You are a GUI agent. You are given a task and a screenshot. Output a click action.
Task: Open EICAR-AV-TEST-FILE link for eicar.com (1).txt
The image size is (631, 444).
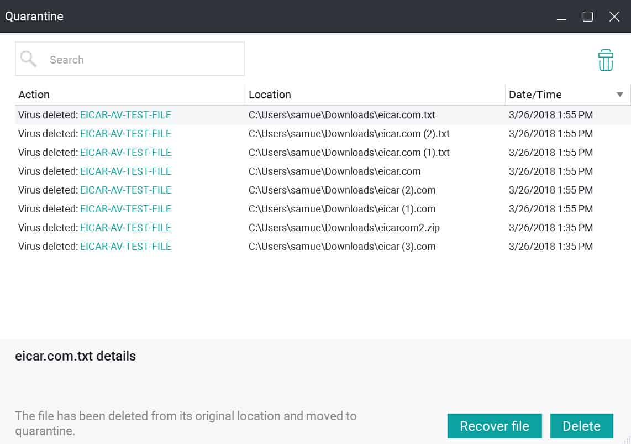point(125,153)
